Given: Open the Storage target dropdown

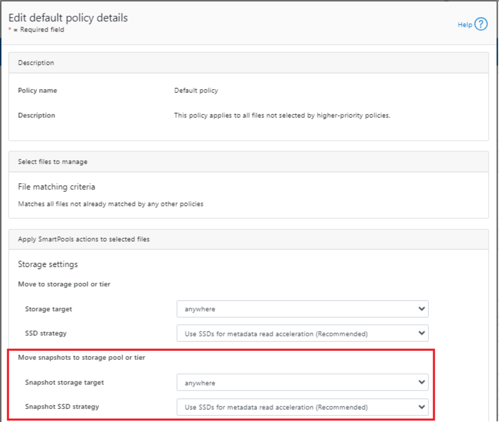Looking at the screenshot, I should 303,309.
